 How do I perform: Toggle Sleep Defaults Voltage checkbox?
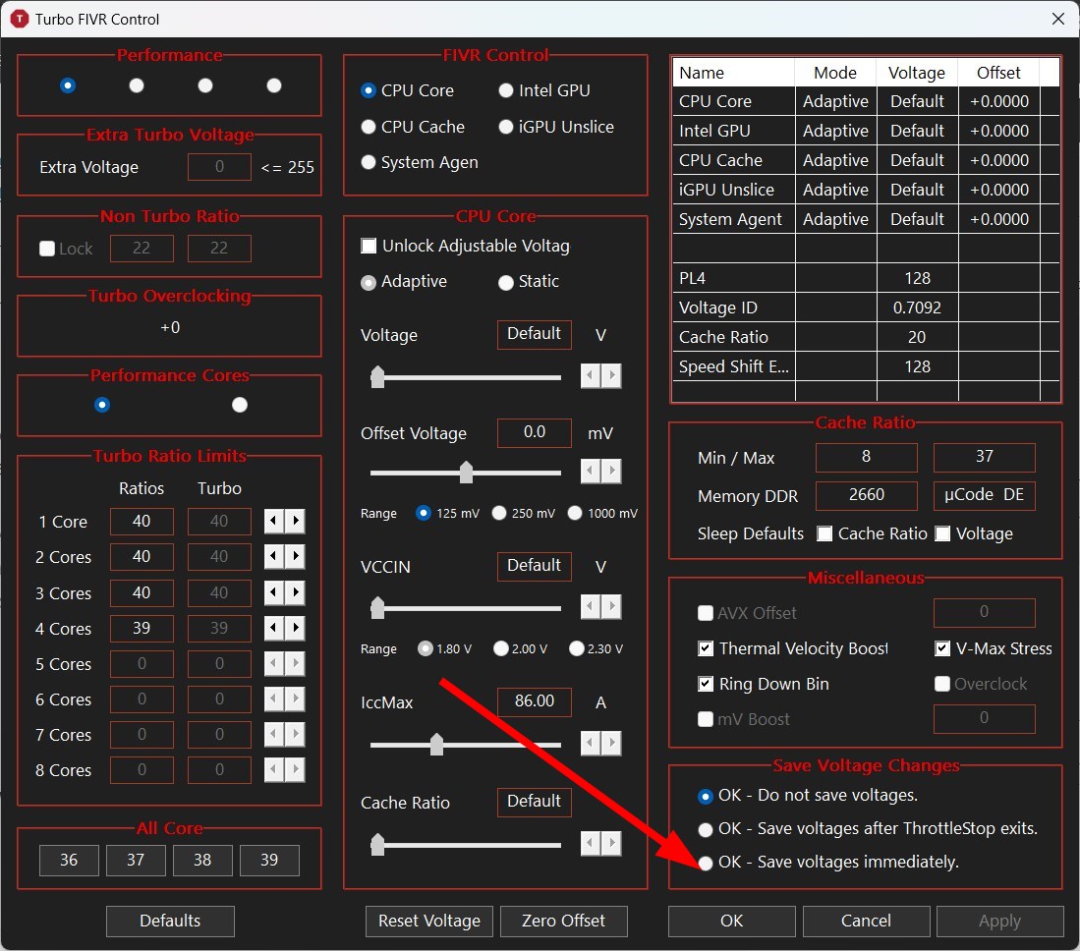[942, 533]
